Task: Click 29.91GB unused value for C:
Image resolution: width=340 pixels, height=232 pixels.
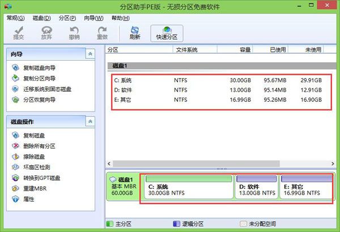Action: [x=311, y=80]
